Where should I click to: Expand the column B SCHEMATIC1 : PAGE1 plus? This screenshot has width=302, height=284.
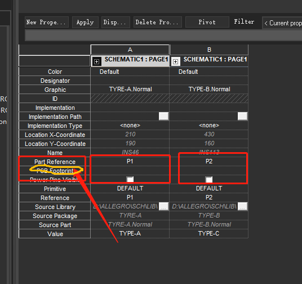[x=175, y=61]
